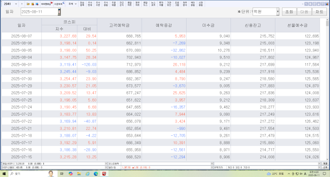The image size is (330, 177).
Task: Click the 차트 chart button
Action: (x=319, y=12)
